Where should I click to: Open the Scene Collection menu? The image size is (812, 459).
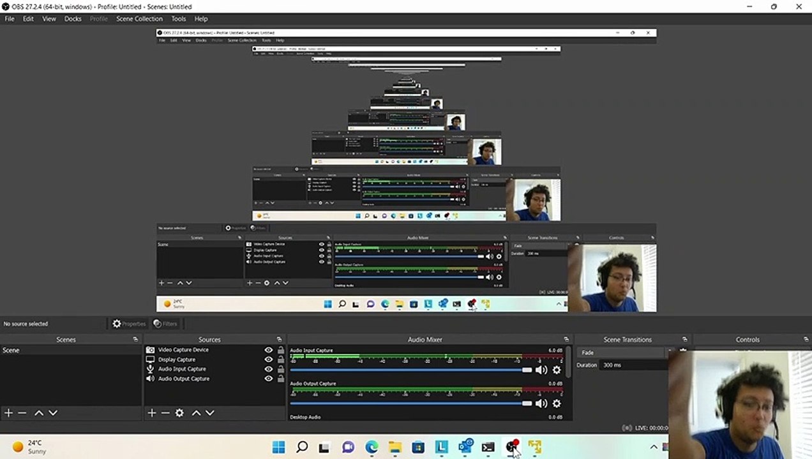click(139, 18)
